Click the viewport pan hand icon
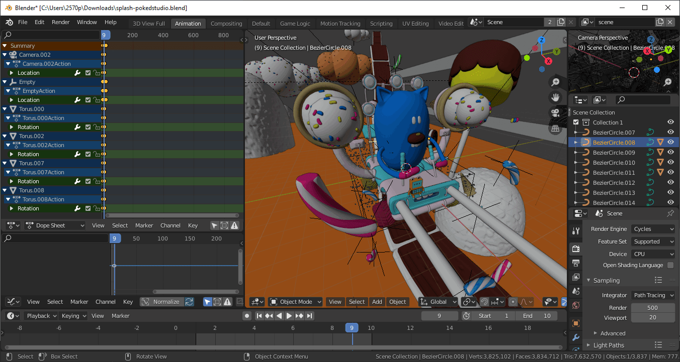This screenshot has height=362, width=680. pos(555,97)
